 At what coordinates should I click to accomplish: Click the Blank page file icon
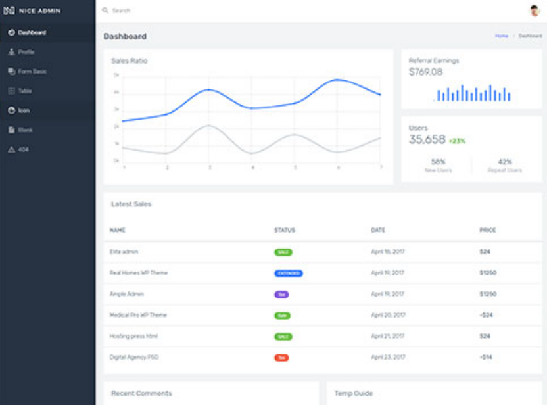(12, 130)
